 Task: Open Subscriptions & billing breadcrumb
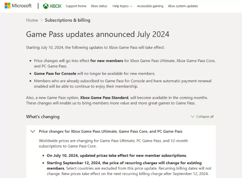67,20
